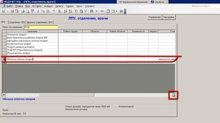The width and height of the screenshot is (220, 123).
Task: Click the Filter by Form icon
Action: tap(81, 11)
